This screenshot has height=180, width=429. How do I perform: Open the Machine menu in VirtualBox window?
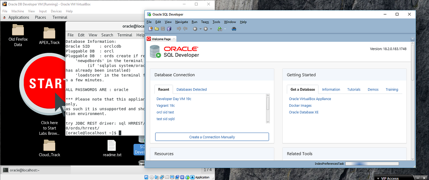click(18, 11)
